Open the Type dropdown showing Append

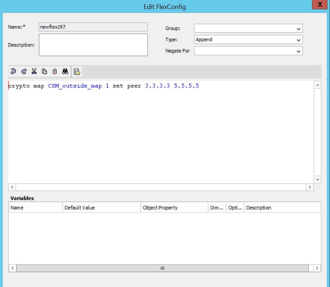tap(248, 40)
